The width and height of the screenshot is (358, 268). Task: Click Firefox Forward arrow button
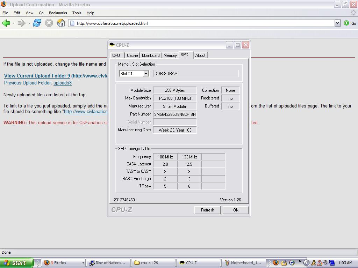[22, 23]
